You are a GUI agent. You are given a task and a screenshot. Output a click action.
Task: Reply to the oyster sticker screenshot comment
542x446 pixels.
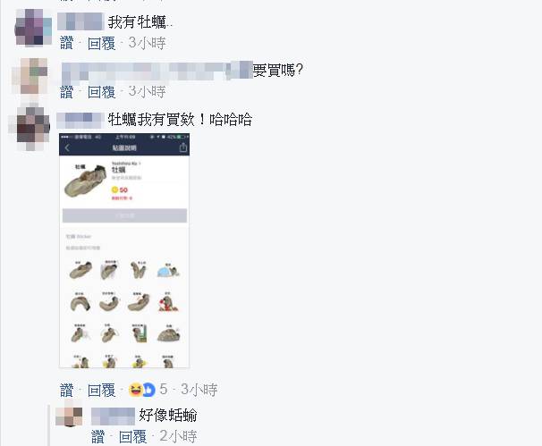[x=101, y=390]
